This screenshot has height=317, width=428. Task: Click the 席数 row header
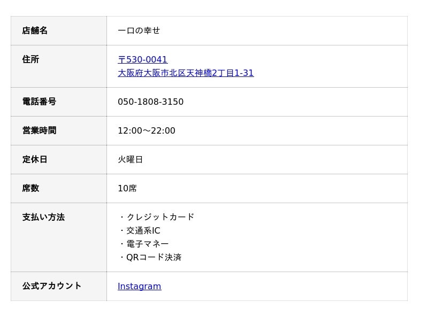pos(30,189)
